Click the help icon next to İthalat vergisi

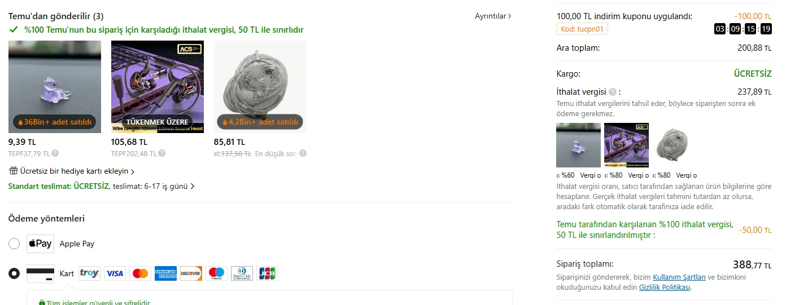613,92
